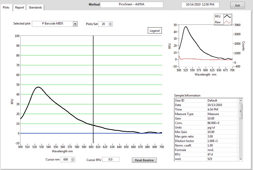Viewport: 253px width, 170px height.
Task: Click the Sample Information scroll down arrow
Action: (241, 159)
